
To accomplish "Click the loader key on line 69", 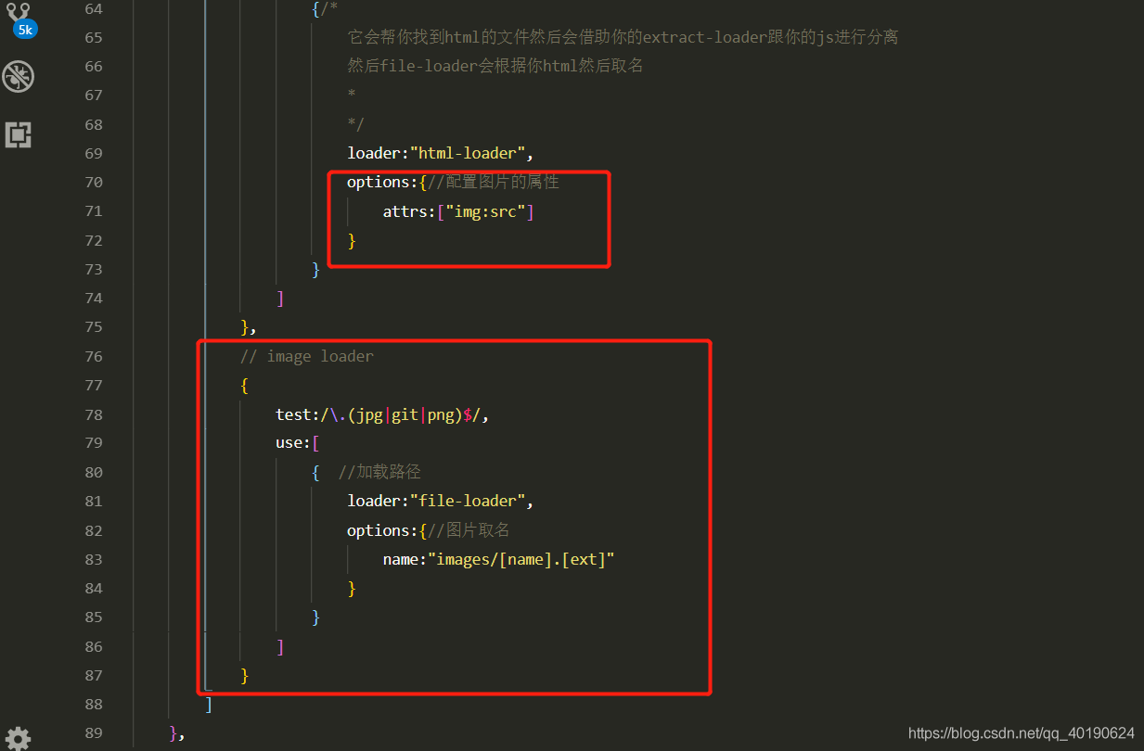I will point(374,153).
